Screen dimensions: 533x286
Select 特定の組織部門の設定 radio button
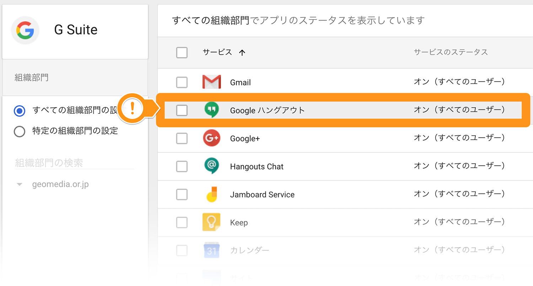(x=19, y=131)
